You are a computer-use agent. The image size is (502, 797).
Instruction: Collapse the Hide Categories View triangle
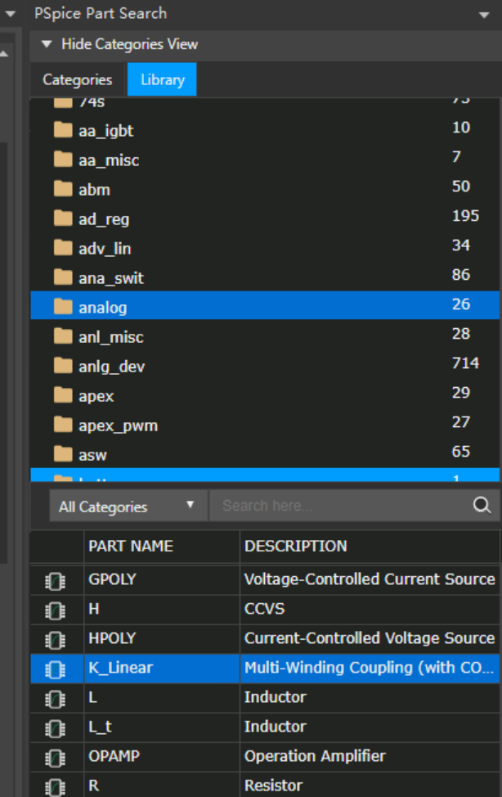(x=47, y=44)
